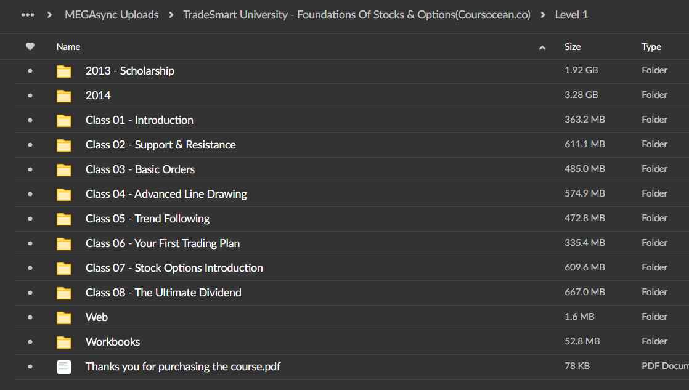Sort by the Type column header
Image resolution: width=689 pixels, height=390 pixels.
[x=651, y=47]
